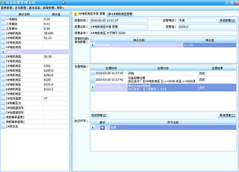This screenshot has width=239, height=172.
Task: Click the 报警条件 field with 大于等于 6200
Action: click(x=163, y=33)
